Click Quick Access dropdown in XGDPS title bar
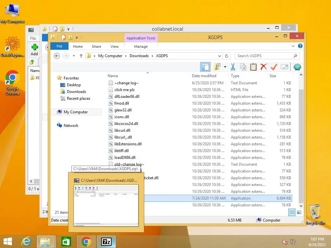331x248 pixels. pyautogui.click(x=77, y=38)
